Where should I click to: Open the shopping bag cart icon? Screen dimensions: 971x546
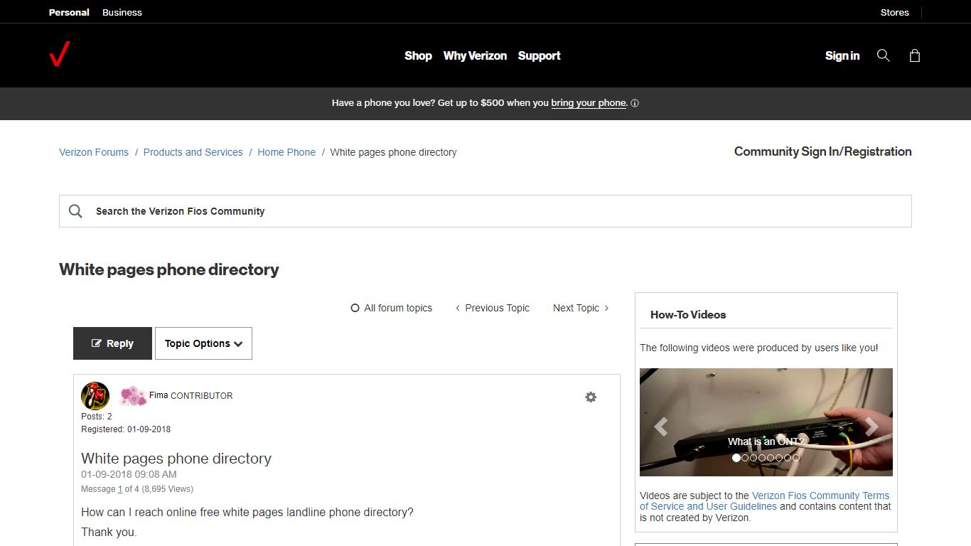click(915, 55)
